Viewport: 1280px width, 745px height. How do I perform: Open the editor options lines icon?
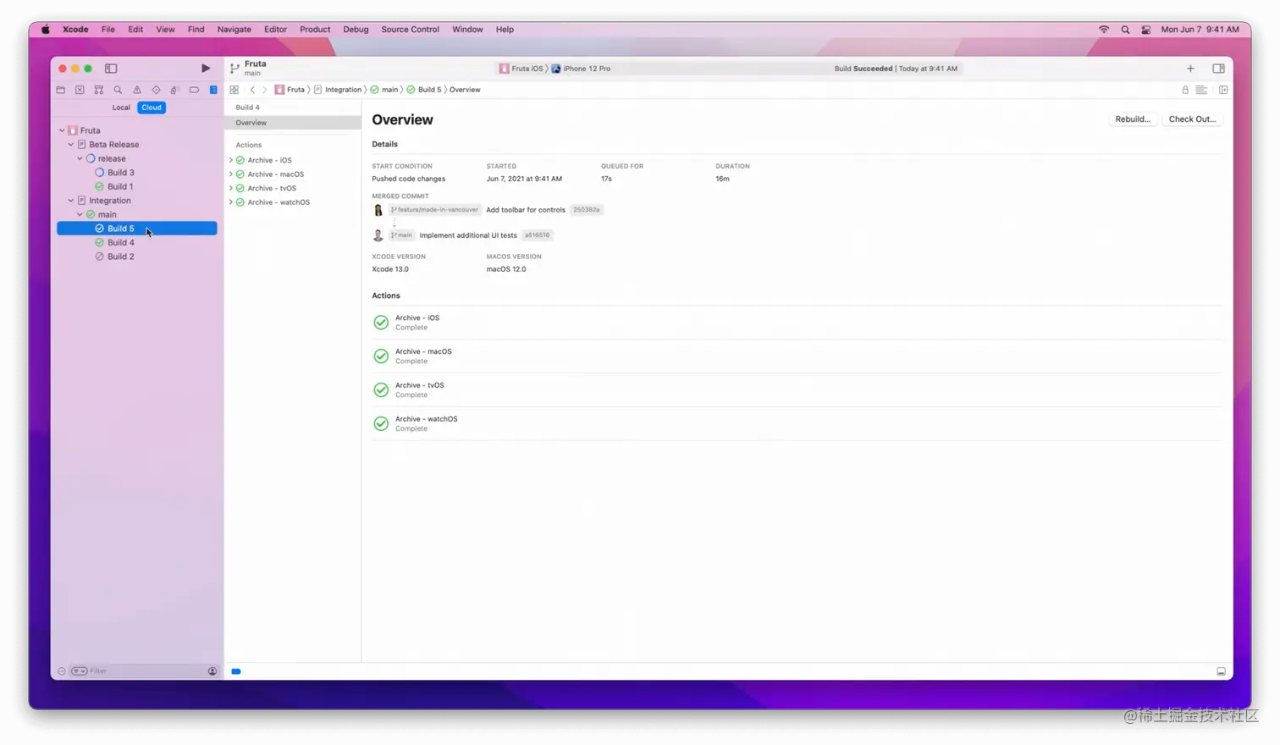[x=1201, y=90]
